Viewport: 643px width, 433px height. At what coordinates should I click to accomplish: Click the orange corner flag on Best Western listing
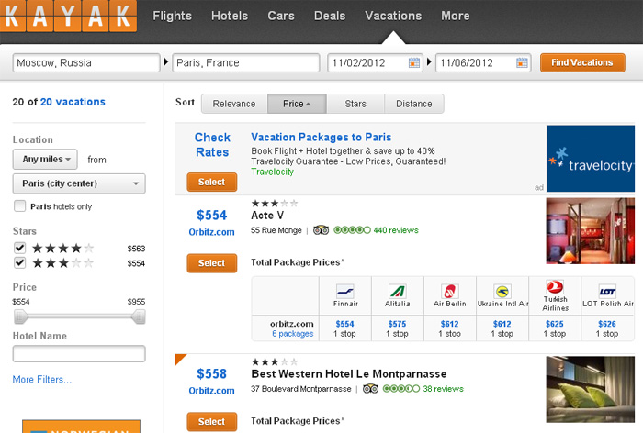(179, 358)
